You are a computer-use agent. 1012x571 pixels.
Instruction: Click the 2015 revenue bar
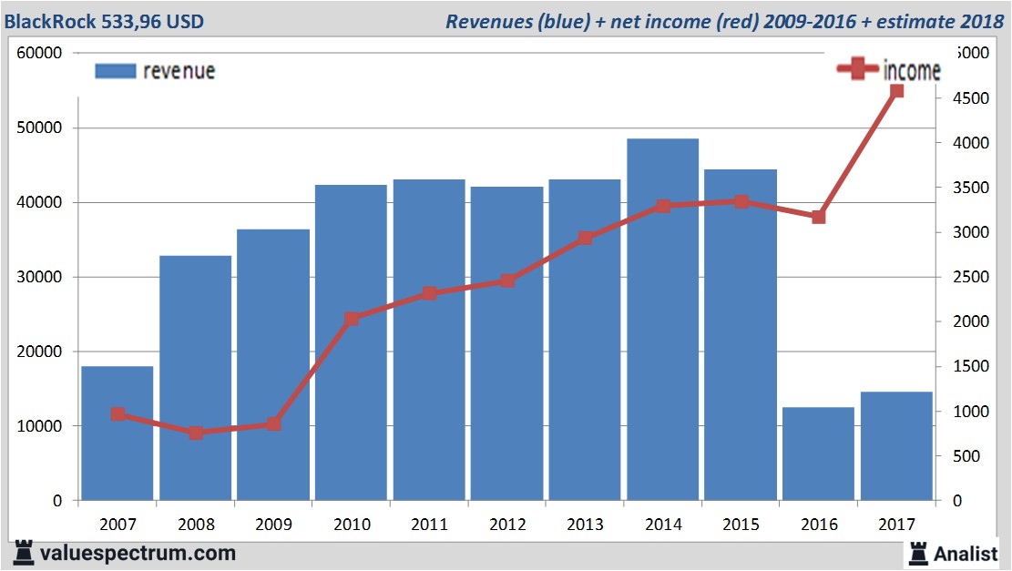[x=741, y=335]
